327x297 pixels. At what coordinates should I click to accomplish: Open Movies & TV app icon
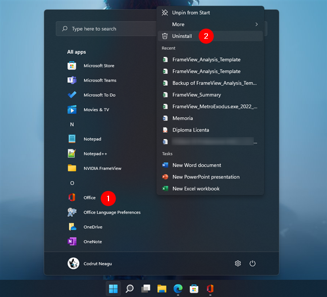(72, 109)
